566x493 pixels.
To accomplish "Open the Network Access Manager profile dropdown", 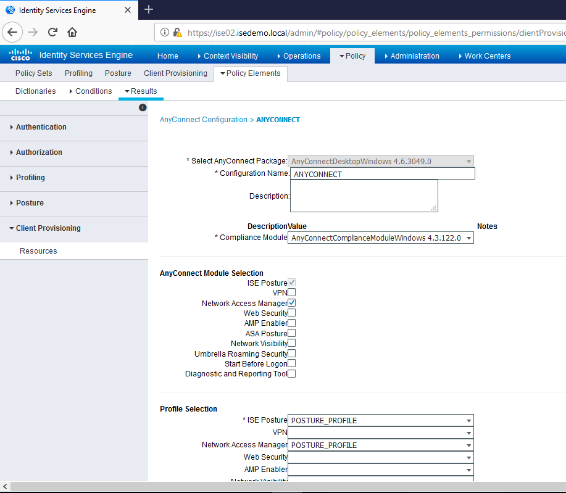I will pyautogui.click(x=381, y=445).
